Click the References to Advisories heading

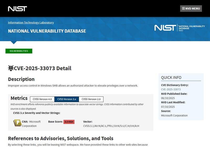click(61, 138)
